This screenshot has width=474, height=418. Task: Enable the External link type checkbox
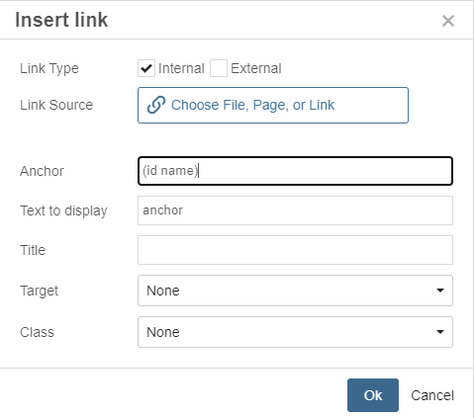pos(219,68)
